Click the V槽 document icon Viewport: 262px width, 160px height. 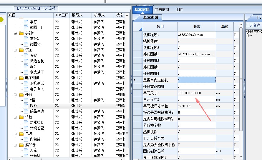pos(26,100)
